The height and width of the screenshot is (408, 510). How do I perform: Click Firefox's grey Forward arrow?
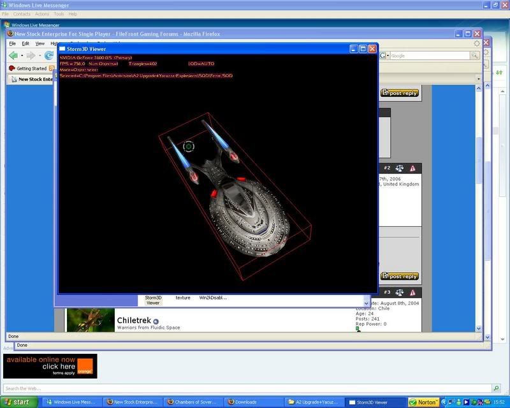[31, 55]
